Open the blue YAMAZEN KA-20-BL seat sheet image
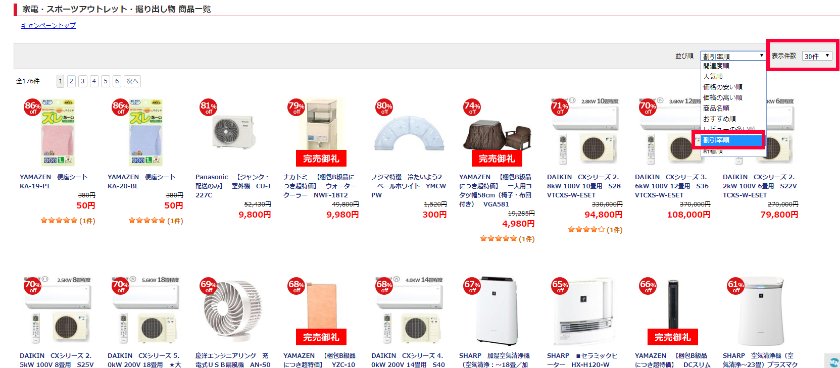840x368 pixels. click(145, 133)
